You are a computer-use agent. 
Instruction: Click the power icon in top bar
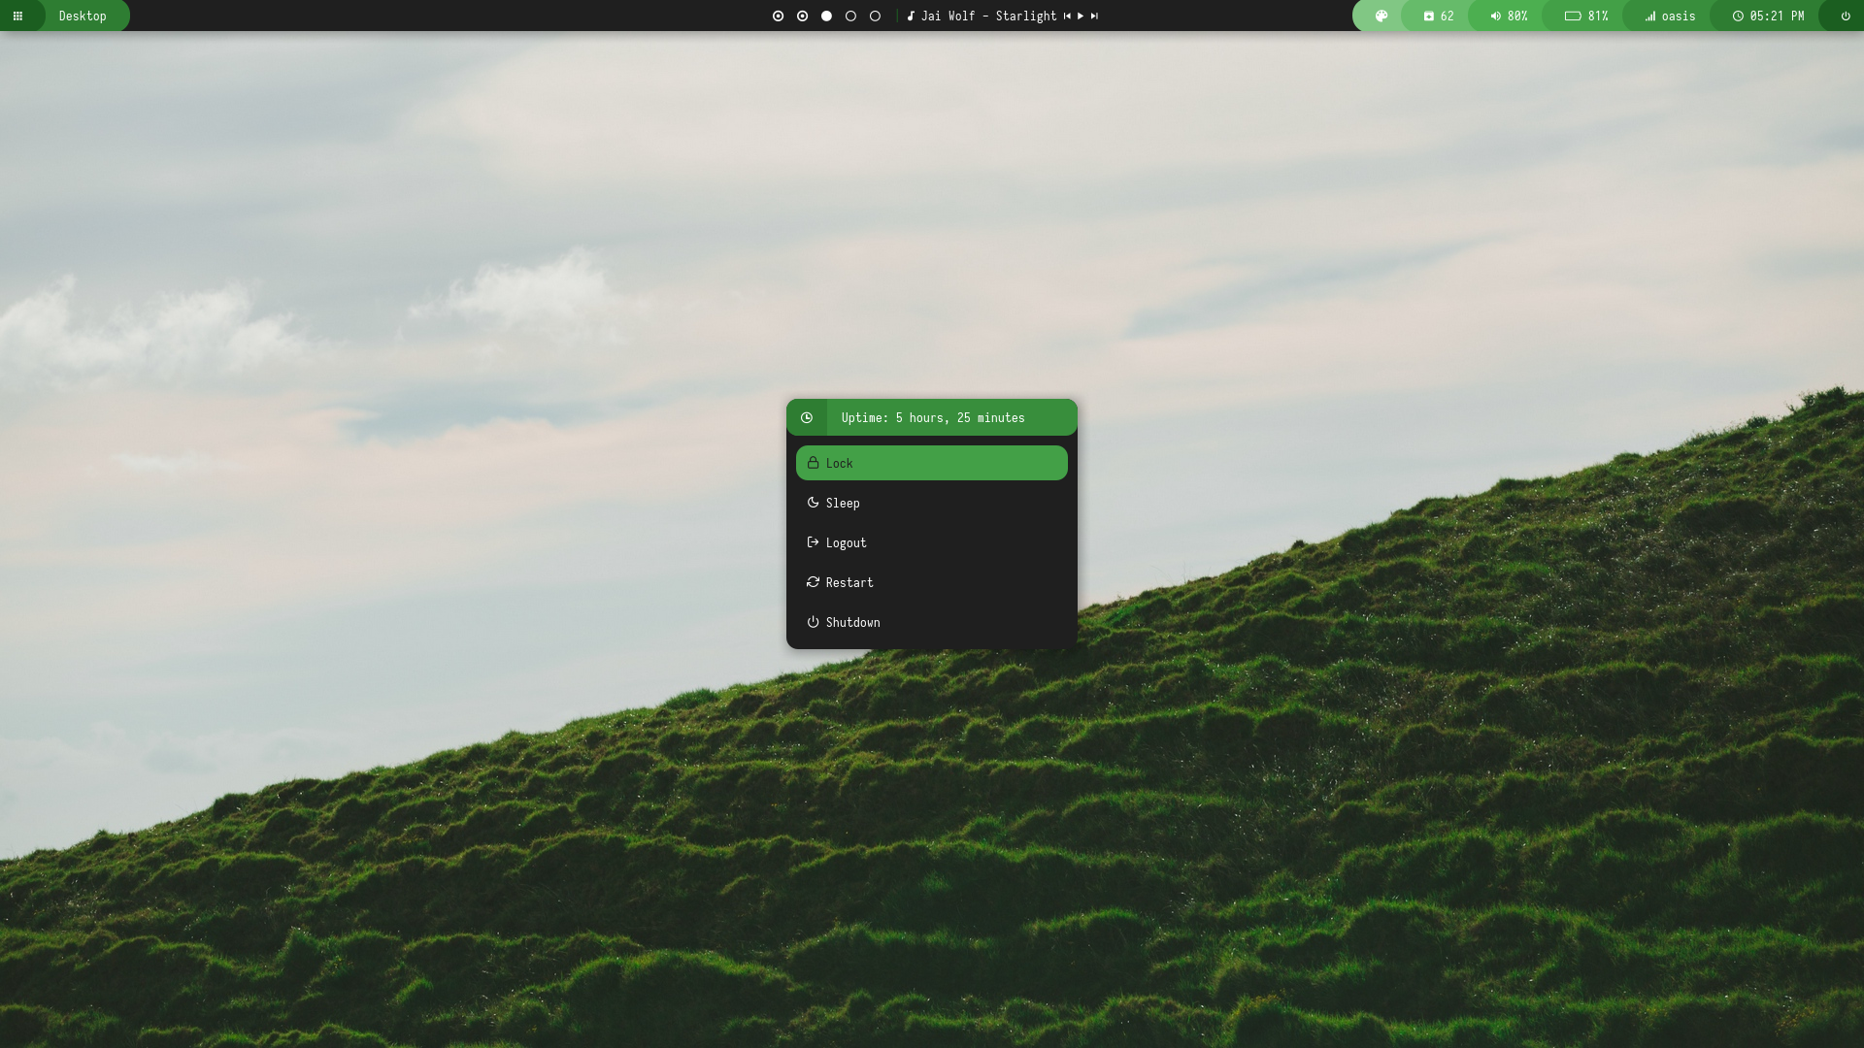[1845, 16]
